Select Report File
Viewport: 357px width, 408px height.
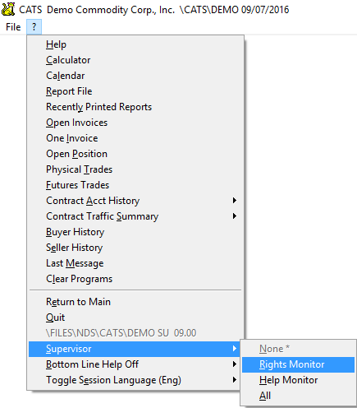(x=136, y=91)
